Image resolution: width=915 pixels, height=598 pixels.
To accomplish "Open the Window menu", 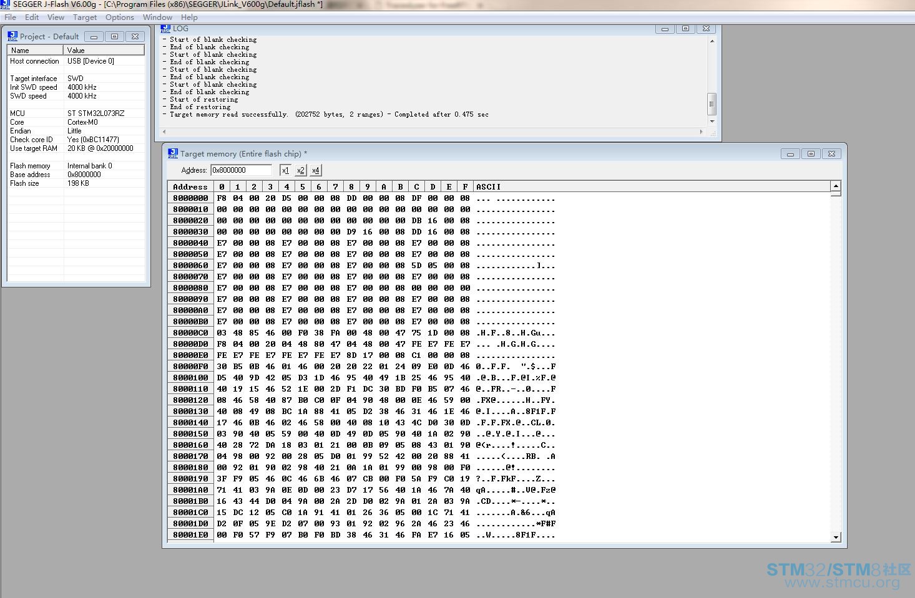I will pyautogui.click(x=157, y=17).
